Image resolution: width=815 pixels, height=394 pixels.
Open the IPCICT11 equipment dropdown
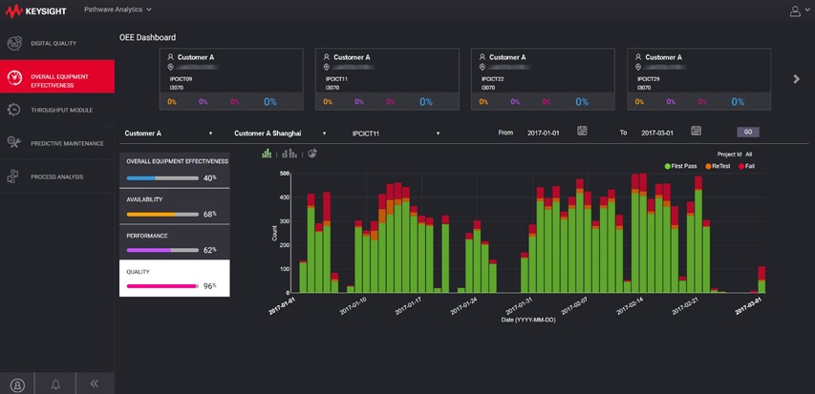[x=396, y=134]
